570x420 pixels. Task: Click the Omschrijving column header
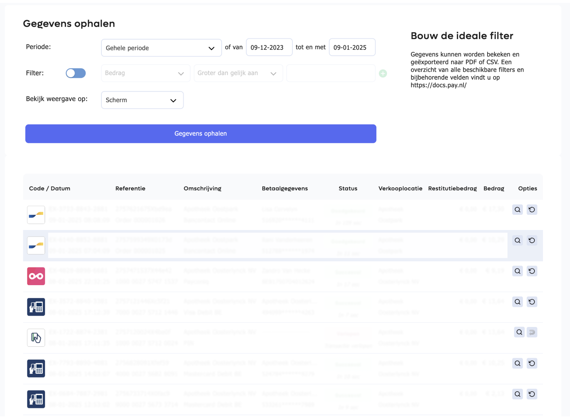[203, 189]
